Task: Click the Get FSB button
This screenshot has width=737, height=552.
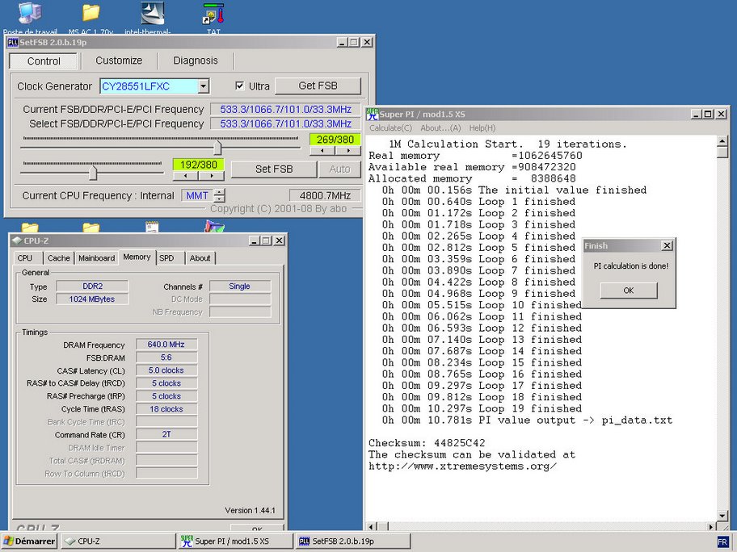Action: coord(318,86)
